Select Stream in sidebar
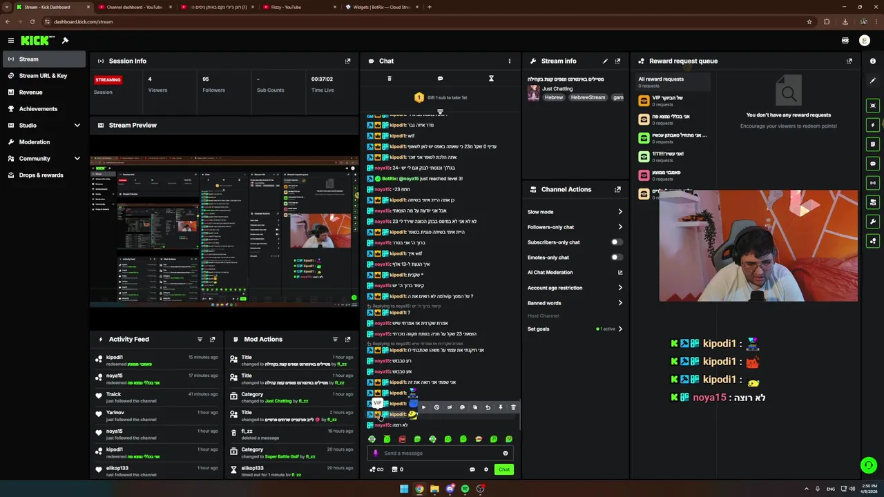 tap(43, 59)
